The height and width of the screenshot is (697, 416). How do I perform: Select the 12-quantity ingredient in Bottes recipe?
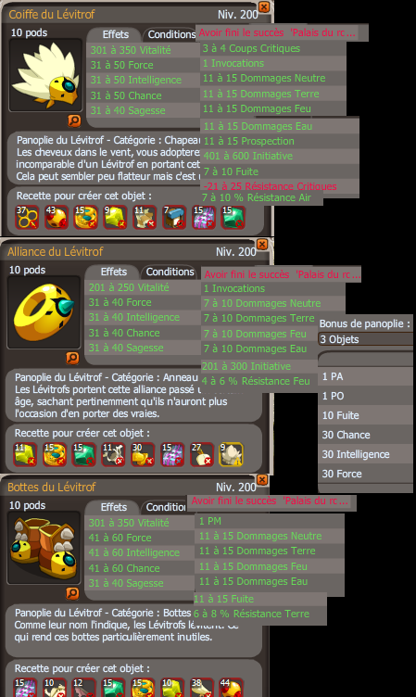84,688
